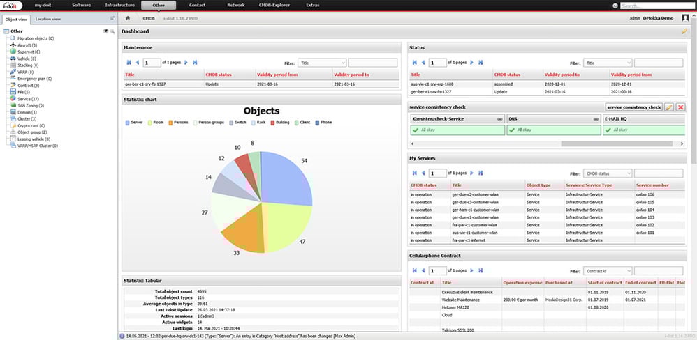Go to first page in Cellularphone Contract widget
This screenshot has width=697, height=340.
pos(415,270)
